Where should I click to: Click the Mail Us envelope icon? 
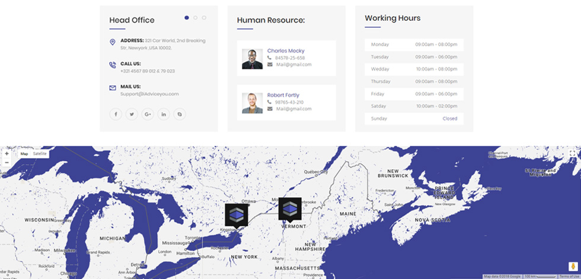click(x=113, y=88)
